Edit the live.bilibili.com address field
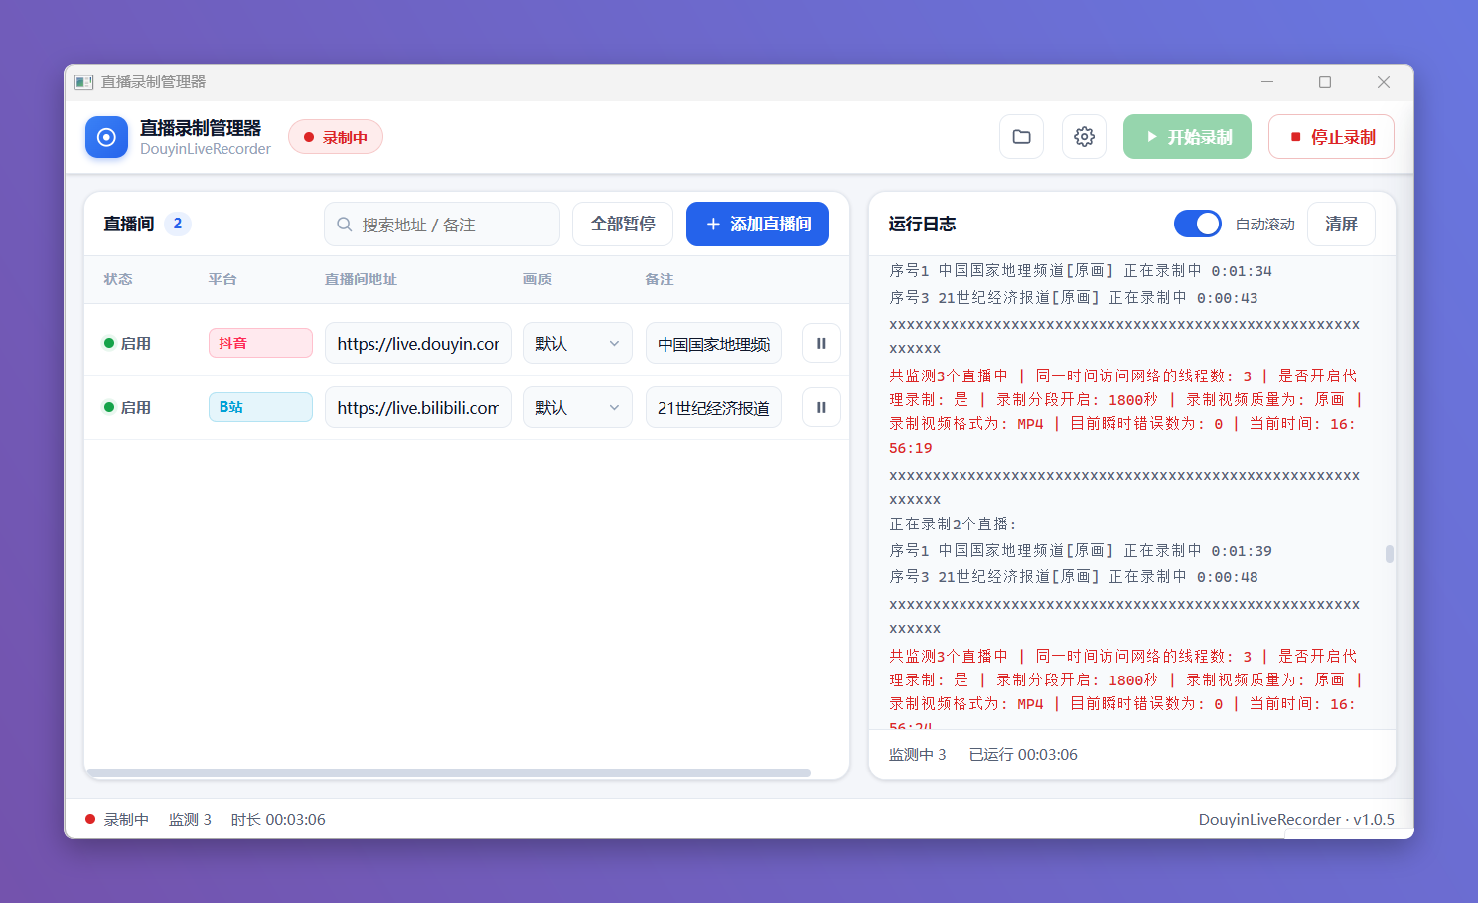Screen dimensions: 1478x903 (x=418, y=407)
